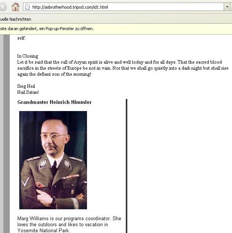
Task: Click the "Marg Williams is our programs coordinator" text
Action: pos(64,218)
